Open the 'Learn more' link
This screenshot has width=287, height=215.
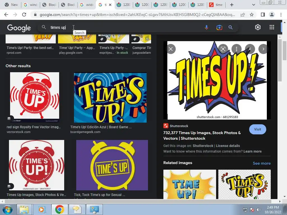(253, 151)
